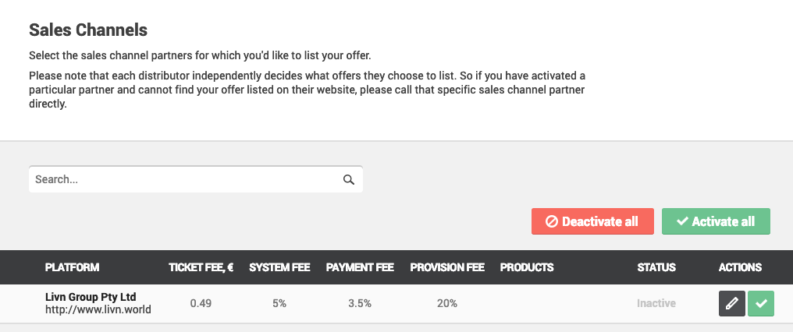
Task: Sort by the System Fee column header
Action: (x=279, y=267)
